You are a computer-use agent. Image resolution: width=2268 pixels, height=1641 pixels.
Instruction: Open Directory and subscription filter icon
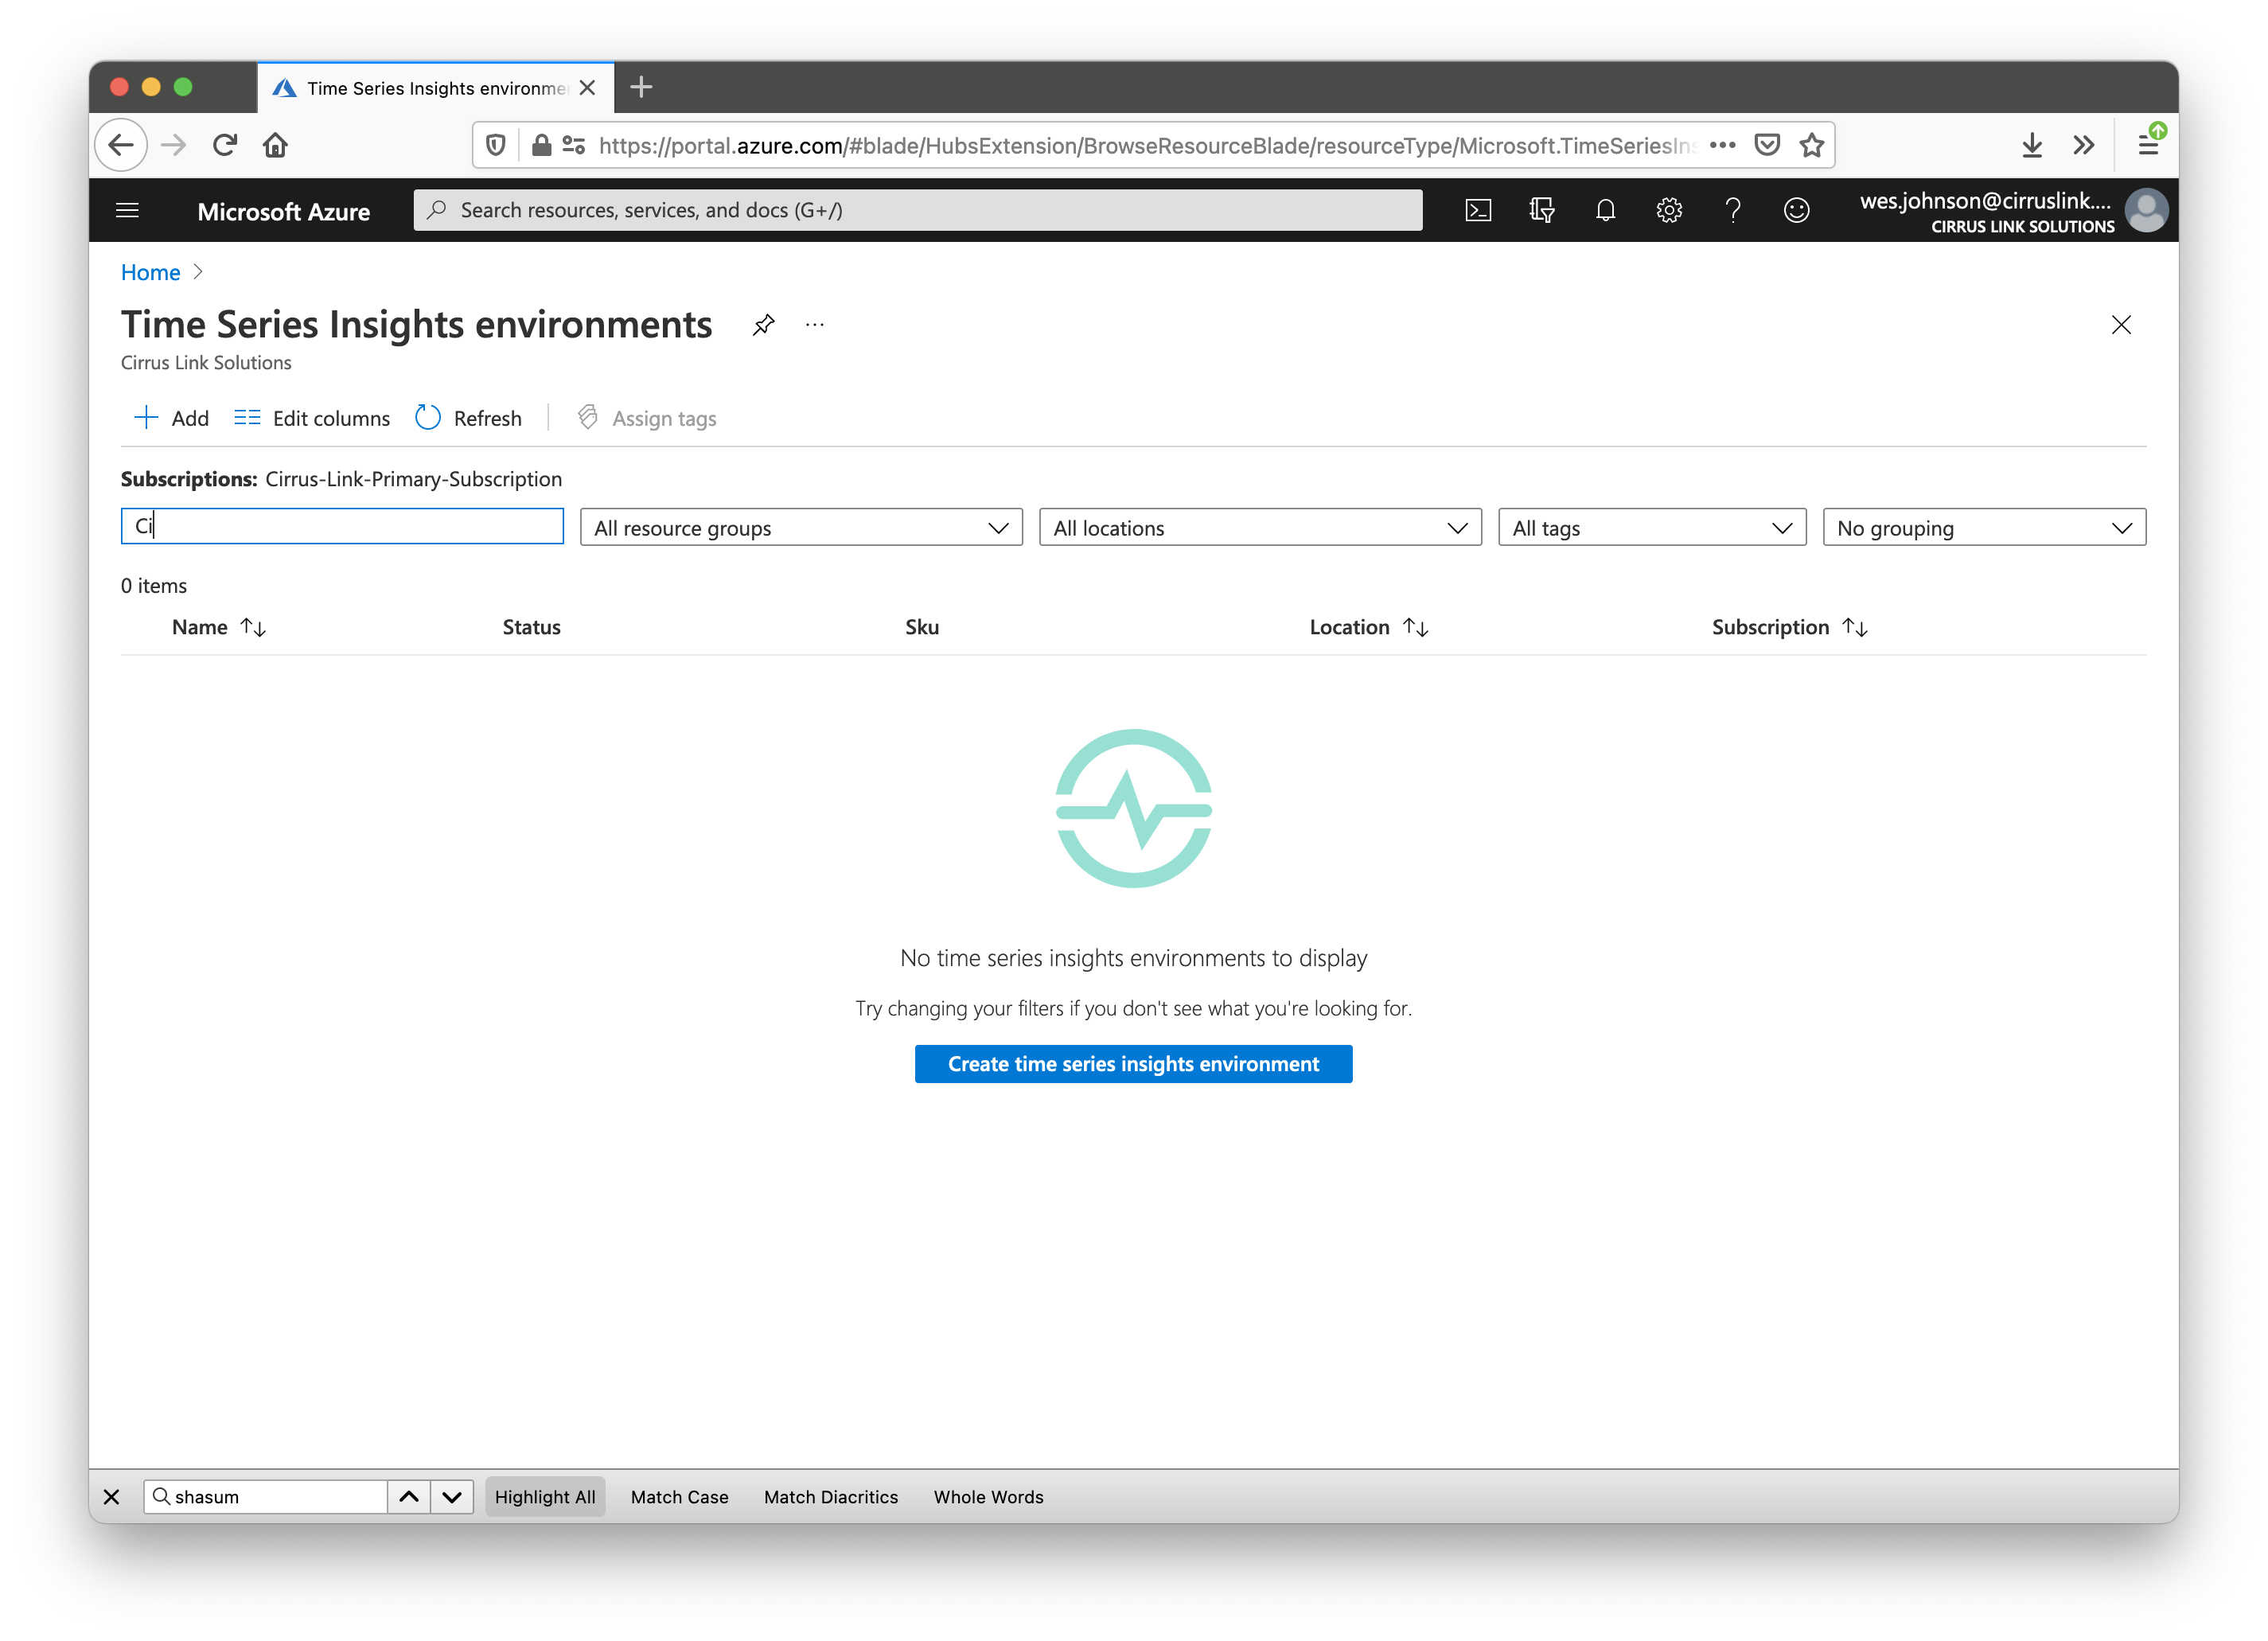[1541, 210]
